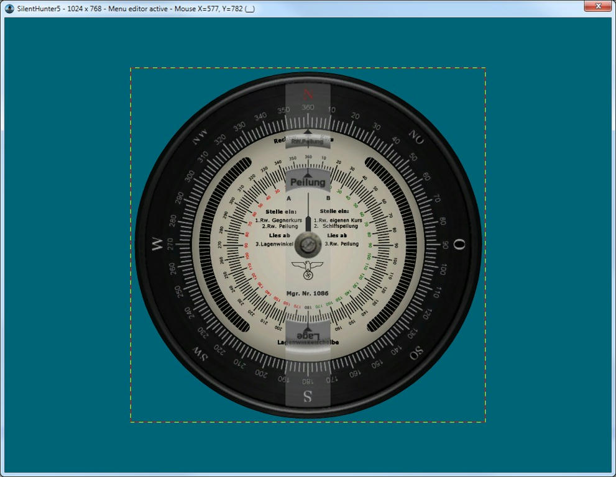Click the red N compass marker

coord(308,94)
